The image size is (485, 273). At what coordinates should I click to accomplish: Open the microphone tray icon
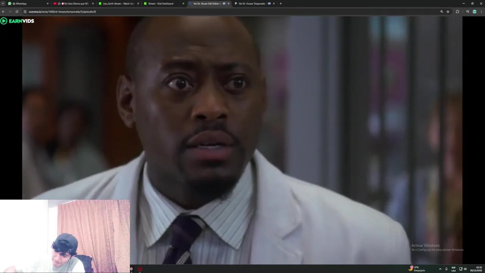pos(446,269)
